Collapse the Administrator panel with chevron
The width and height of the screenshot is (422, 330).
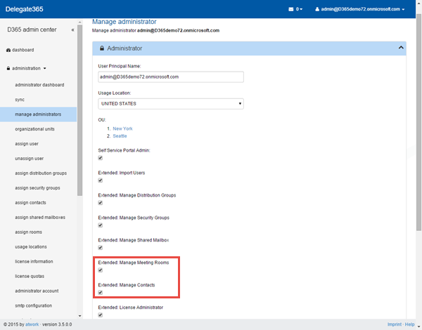pyautogui.click(x=400, y=48)
